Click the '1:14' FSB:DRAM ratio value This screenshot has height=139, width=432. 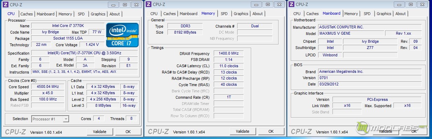point(228,60)
